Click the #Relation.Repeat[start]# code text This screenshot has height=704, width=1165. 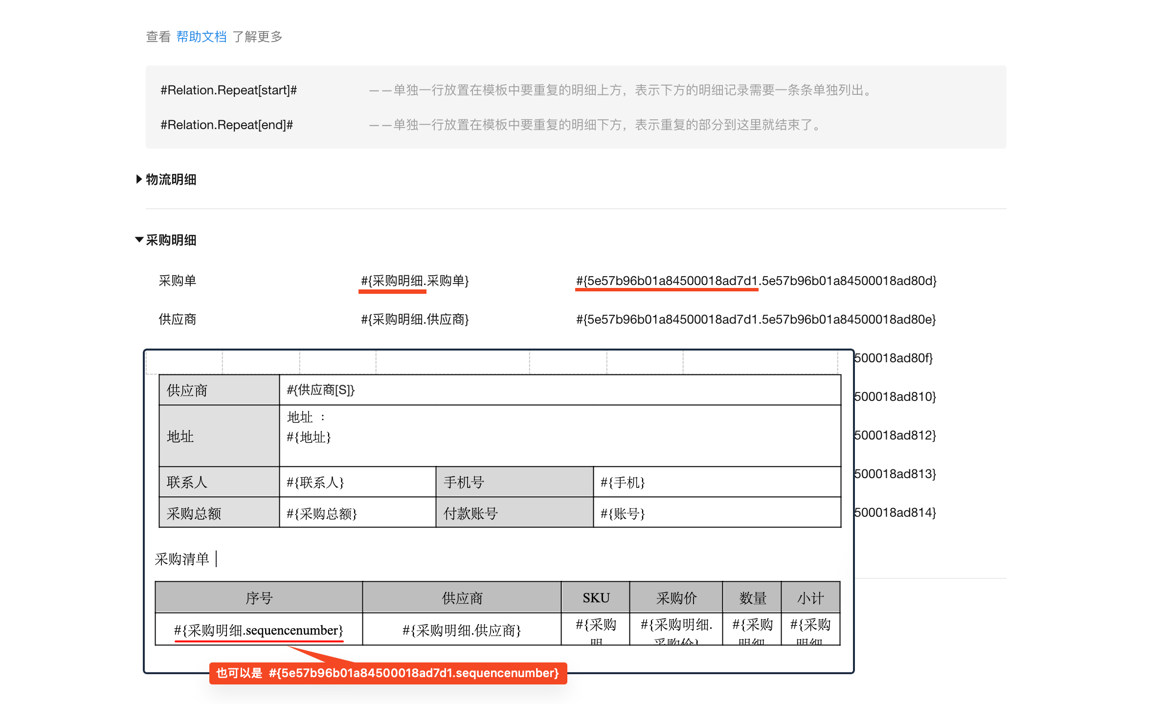click(228, 90)
